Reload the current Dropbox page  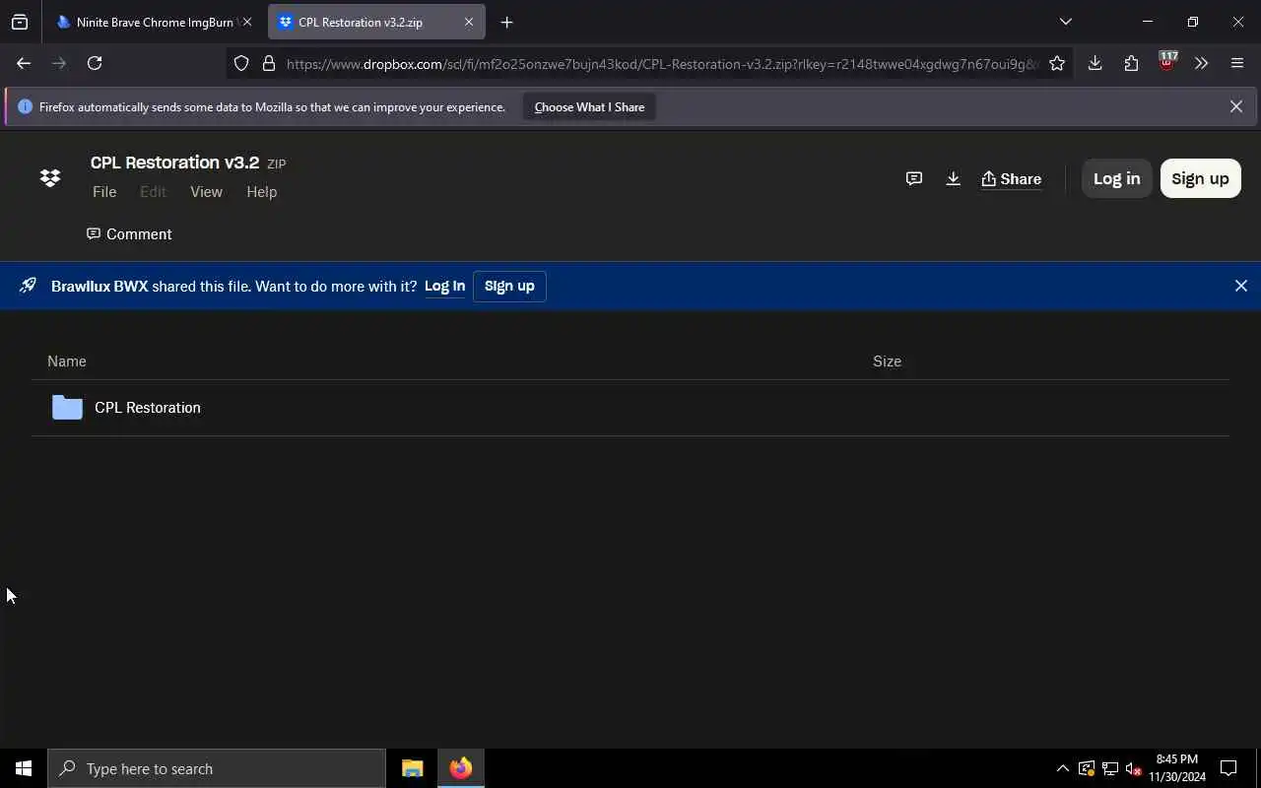click(x=95, y=63)
